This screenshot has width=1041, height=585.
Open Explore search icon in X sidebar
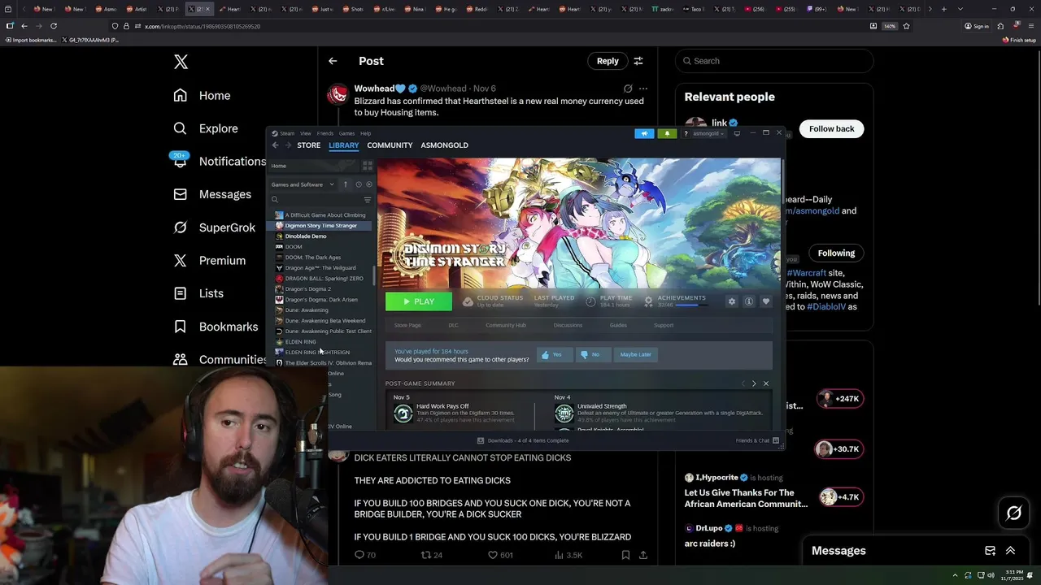[x=181, y=128]
